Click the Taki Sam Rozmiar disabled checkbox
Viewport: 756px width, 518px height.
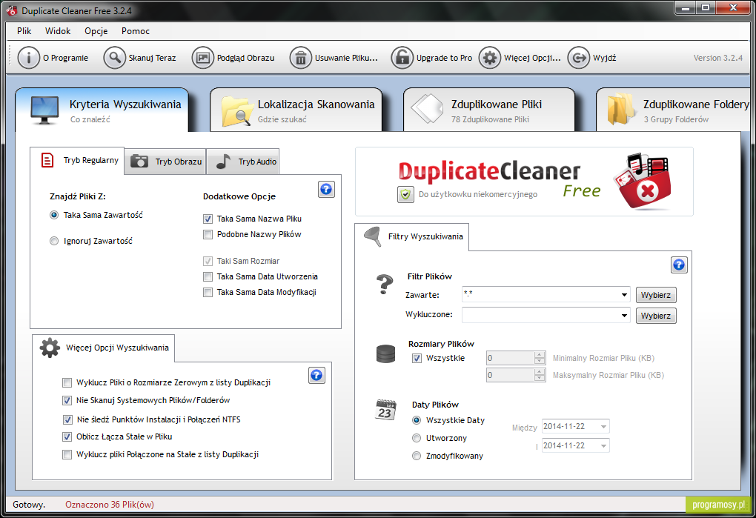(208, 261)
